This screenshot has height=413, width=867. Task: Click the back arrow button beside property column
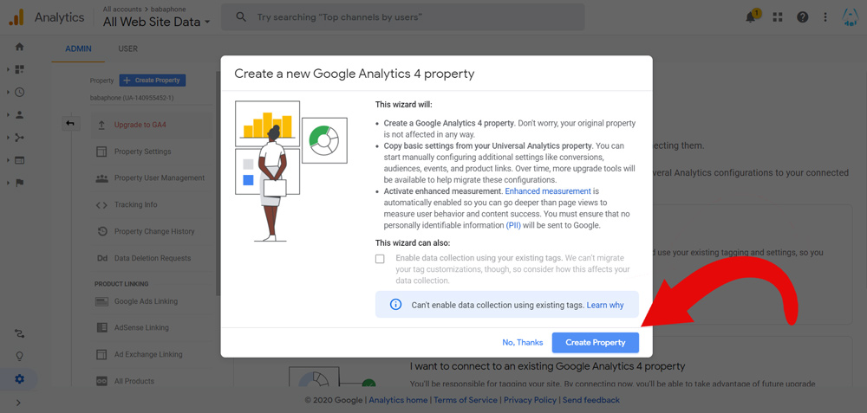pos(70,124)
